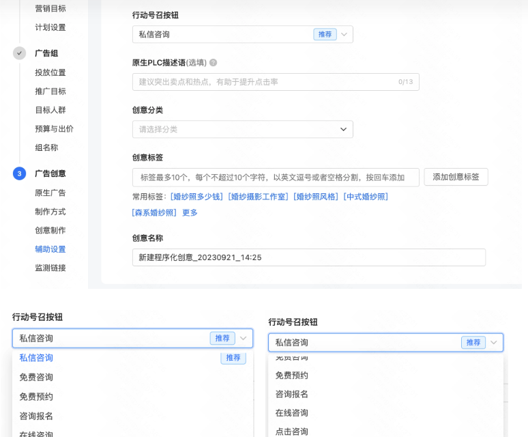Click chevron of bottom-right 私信咨询 dropdown
Screen dimensions: 528x437
coord(494,343)
